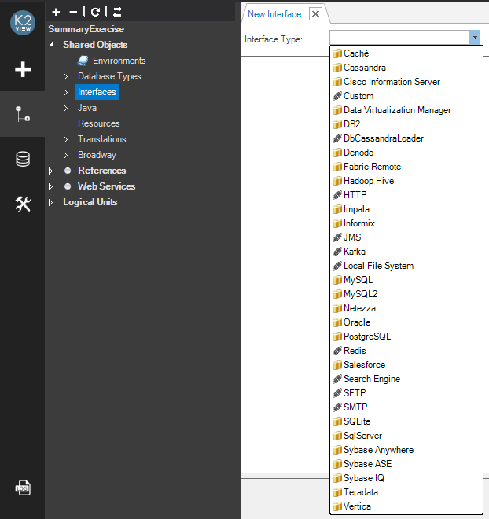
Task: Click the Interface Type combo box field
Action: pos(399,38)
